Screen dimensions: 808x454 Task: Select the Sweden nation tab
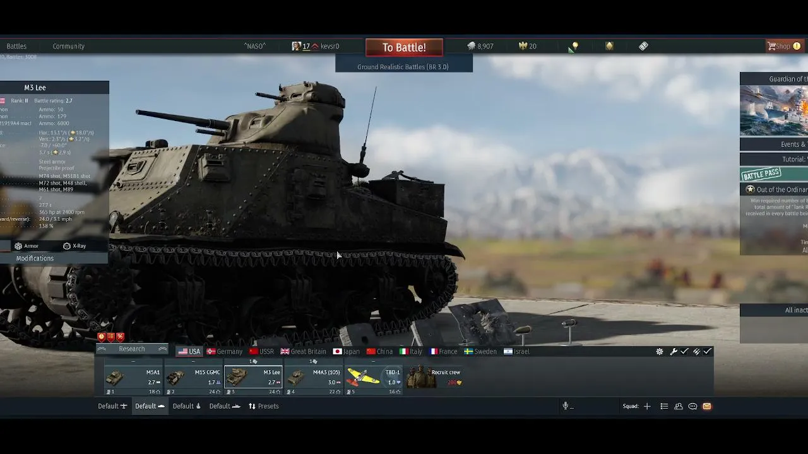tap(480, 351)
